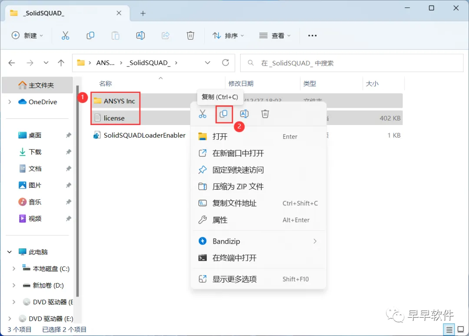The image size is (469, 336).
Task: Open 文档 in the sidebar
Action: (x=35, y=169)
